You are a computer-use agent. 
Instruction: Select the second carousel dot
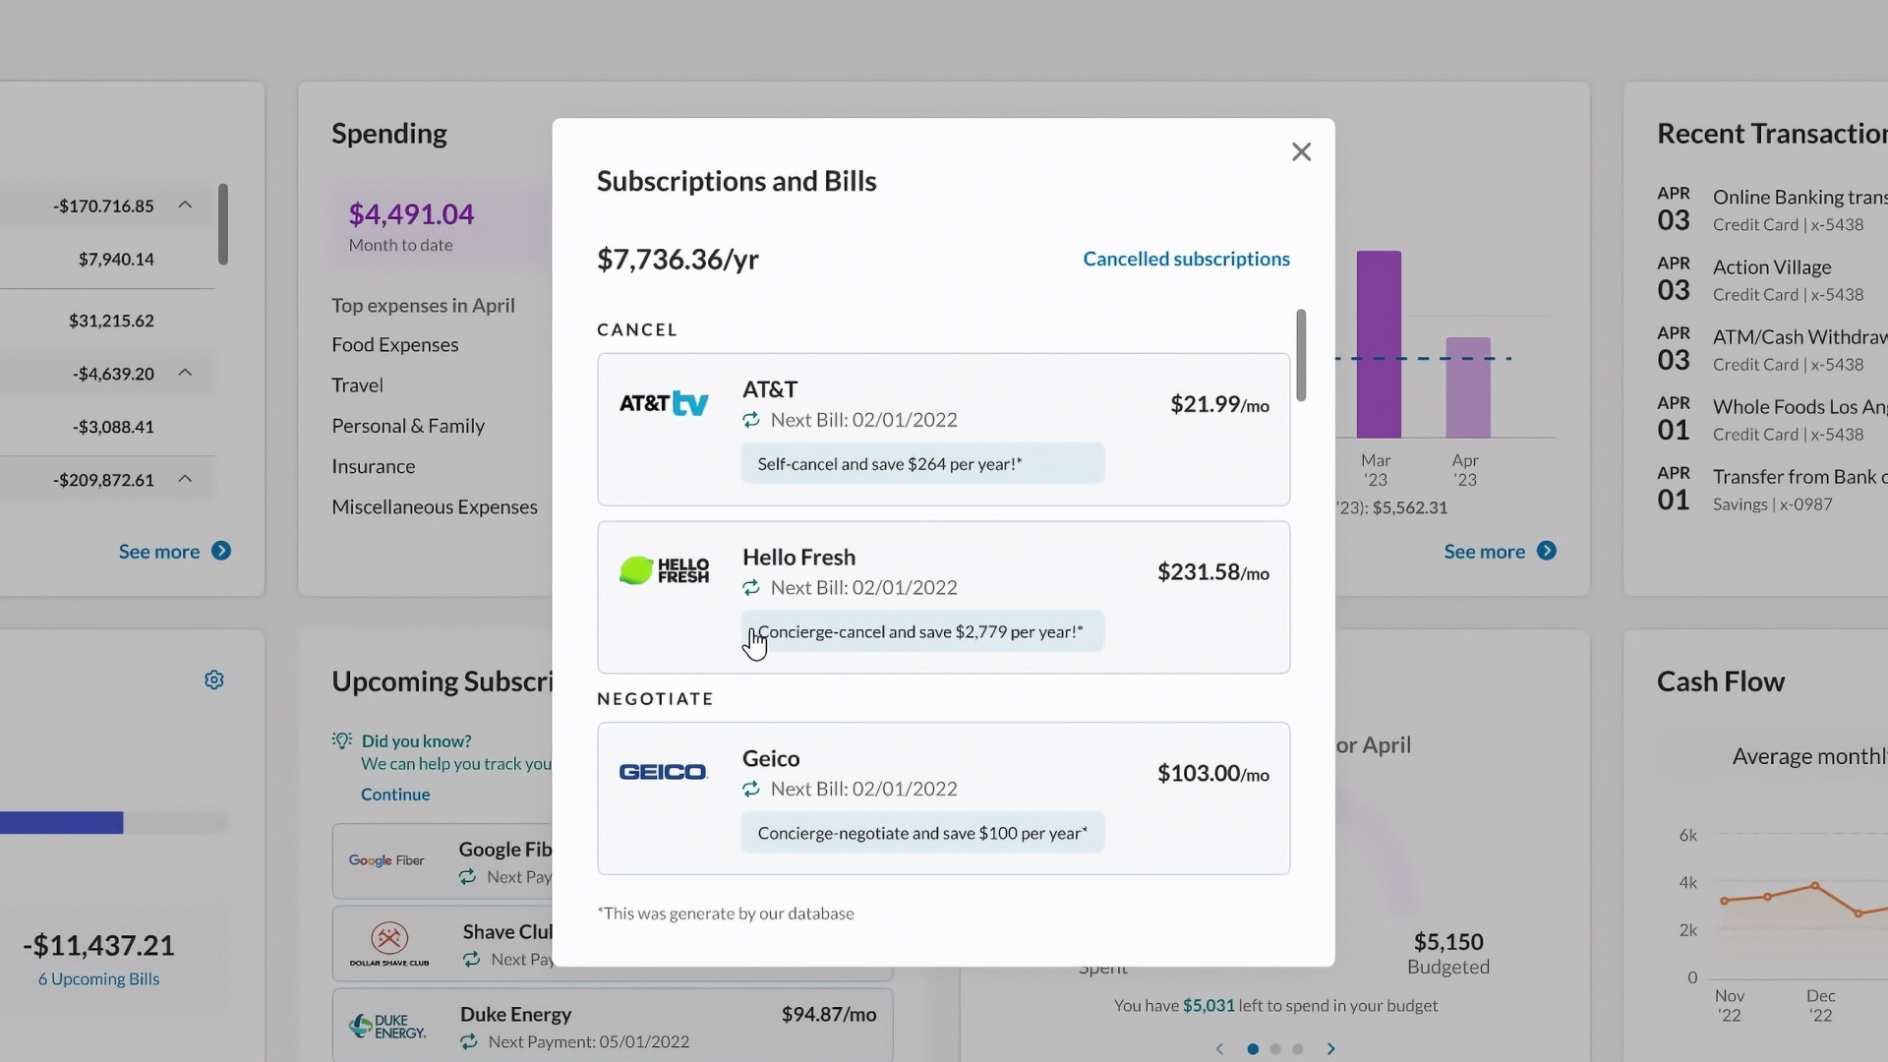click(x=1275, y=1049)
